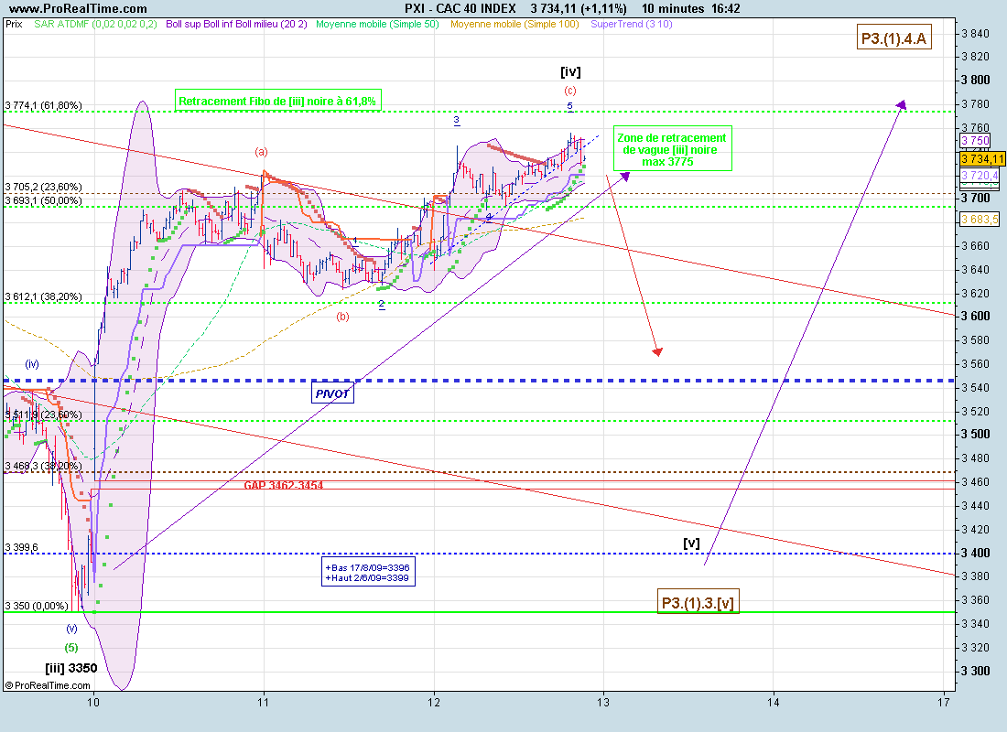Select the 3 683,5 price tag on axis

click(980, 220)
